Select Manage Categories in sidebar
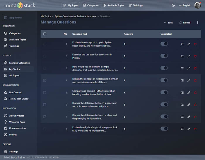This screenshot has width=205, height=160. tap(18, 63)
